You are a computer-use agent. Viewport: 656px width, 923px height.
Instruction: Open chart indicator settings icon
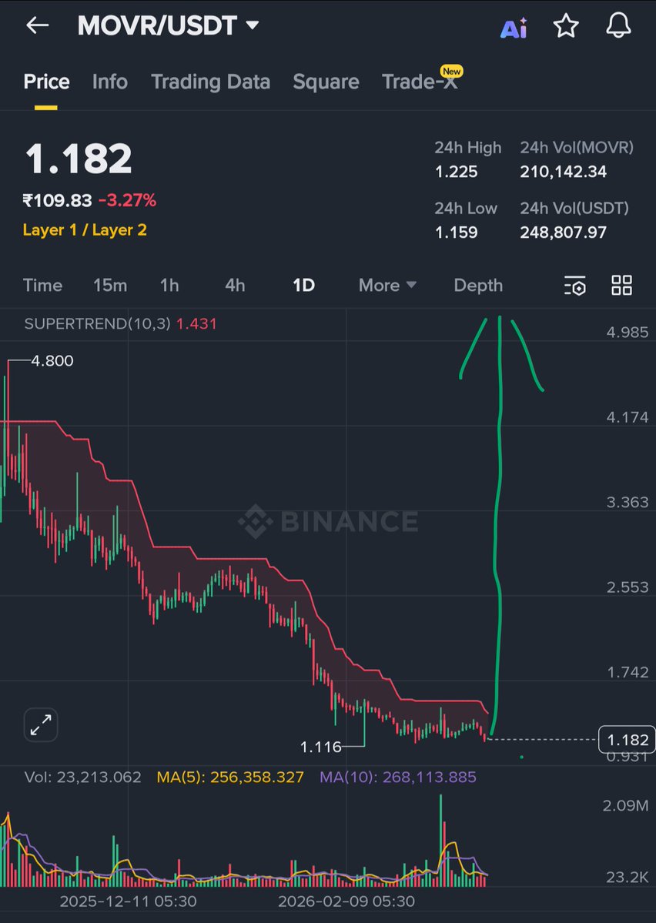(574, 286)
